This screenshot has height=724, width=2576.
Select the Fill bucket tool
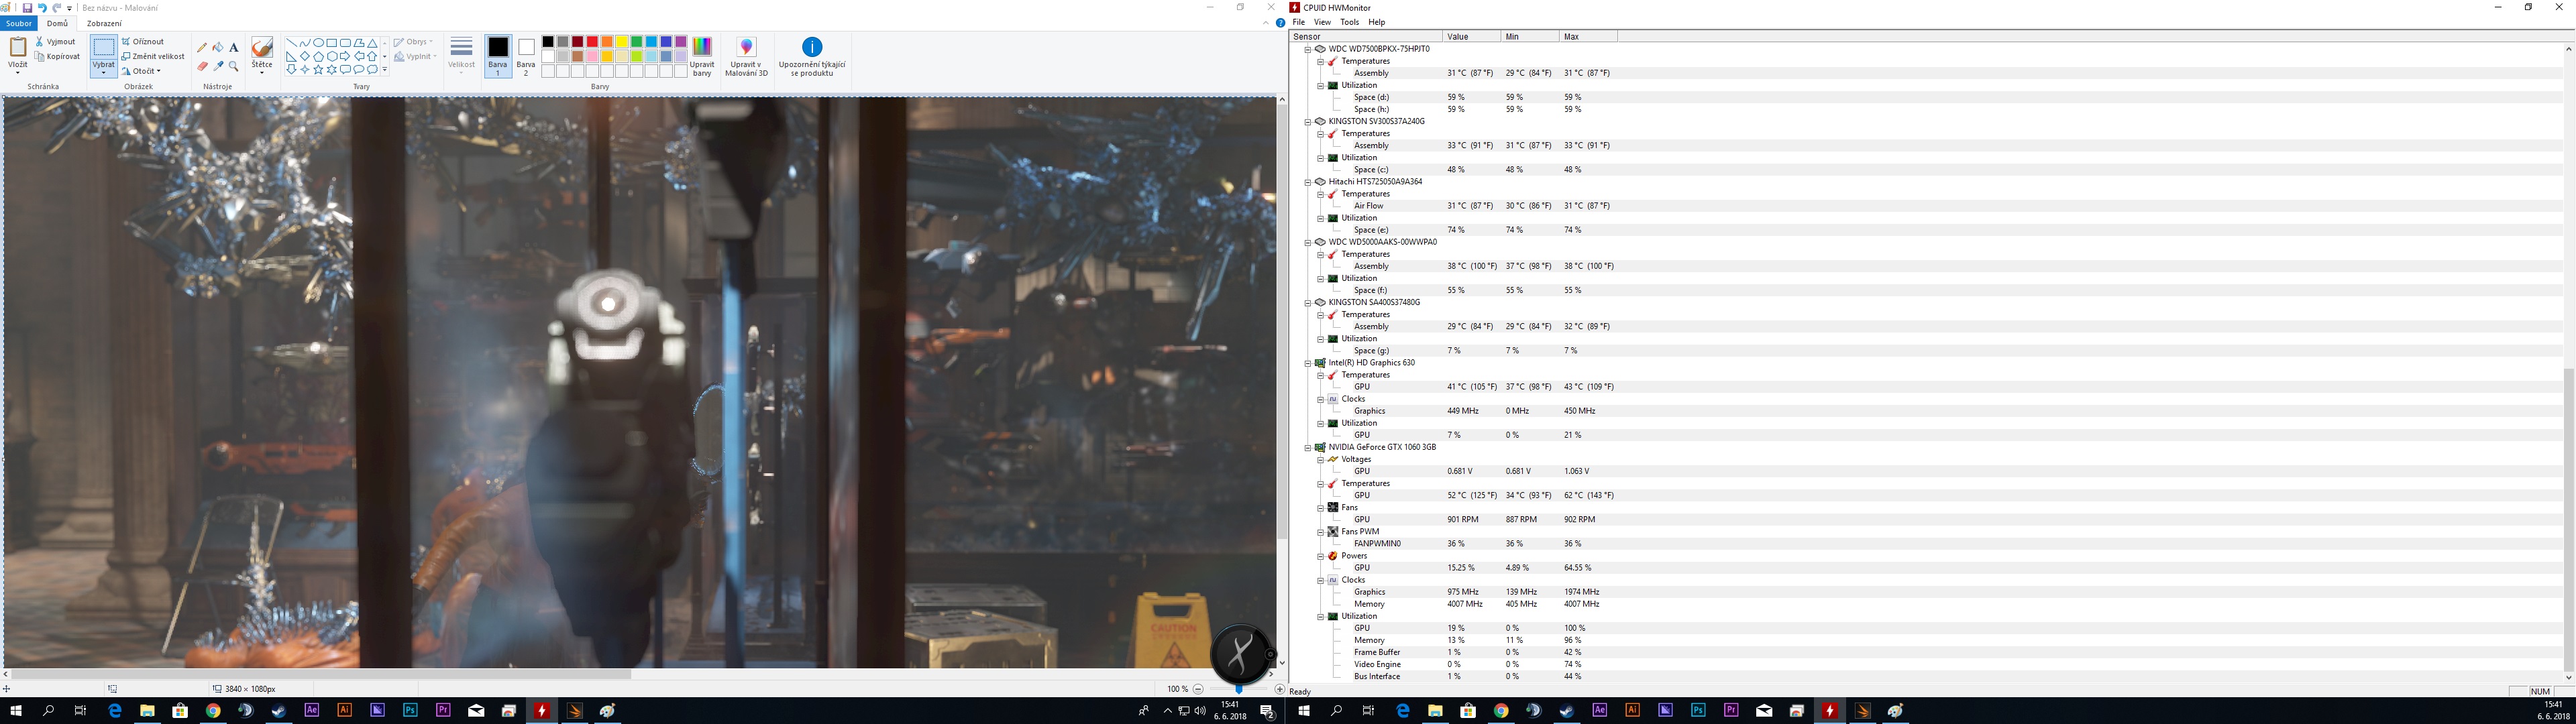[218, 47]
